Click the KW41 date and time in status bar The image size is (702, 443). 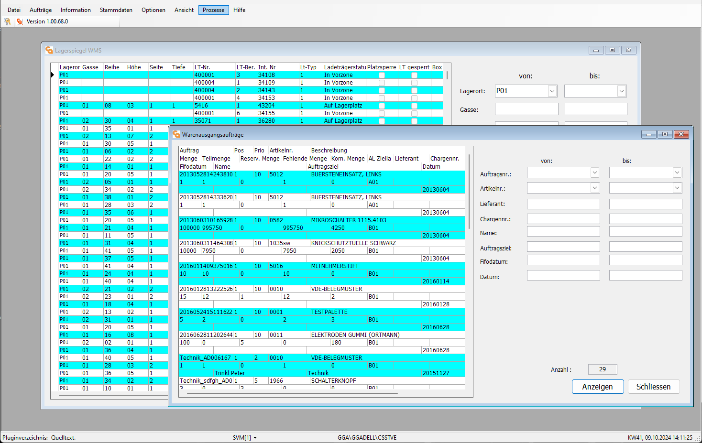(660, 438)
